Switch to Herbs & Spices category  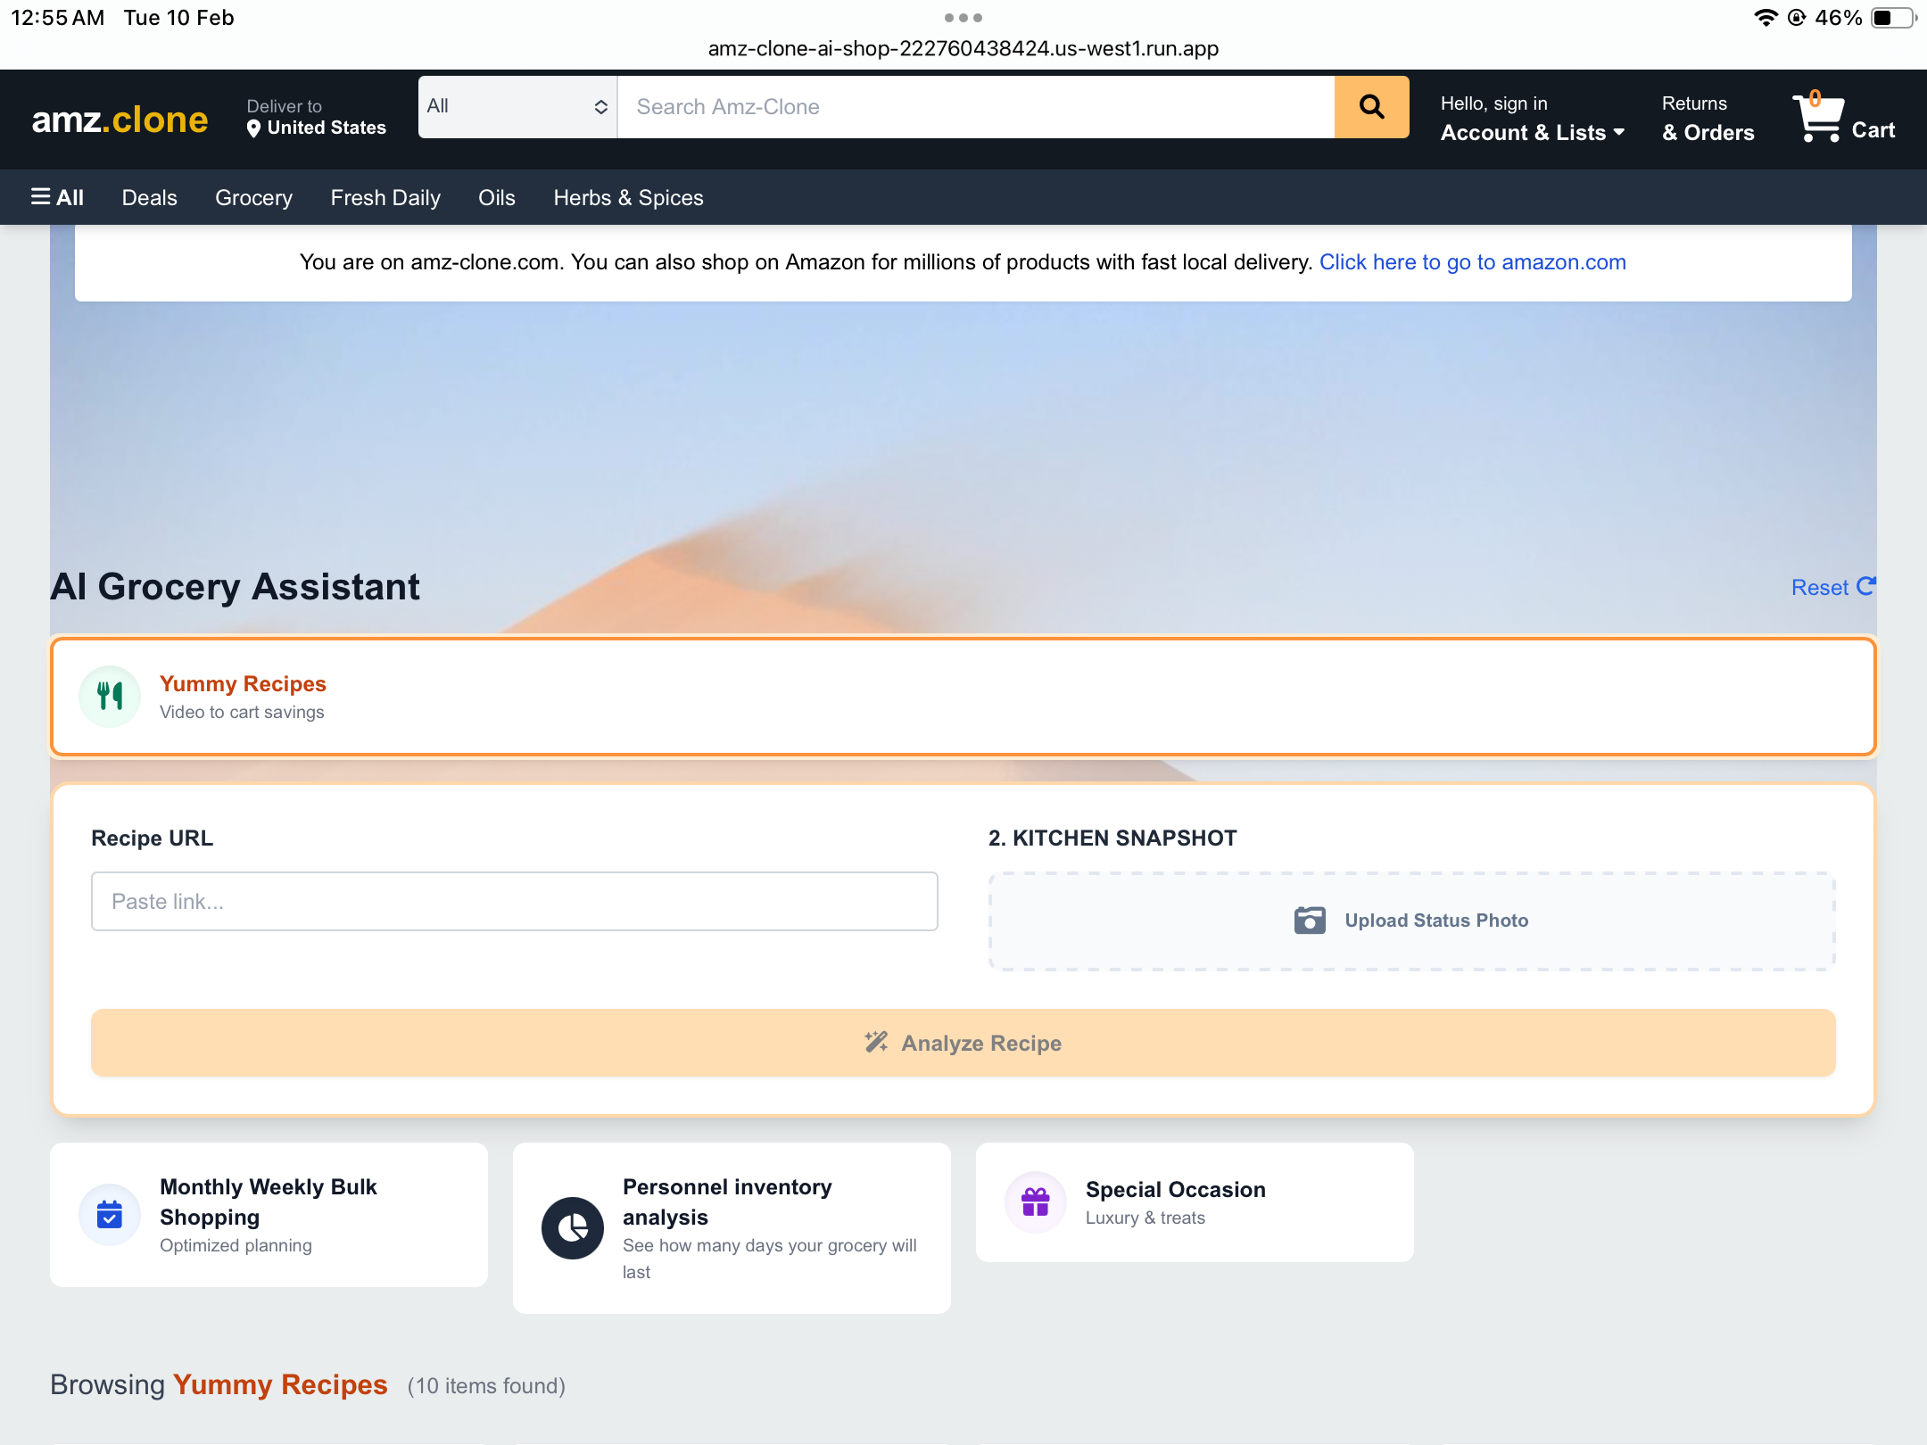pos(628,197)
